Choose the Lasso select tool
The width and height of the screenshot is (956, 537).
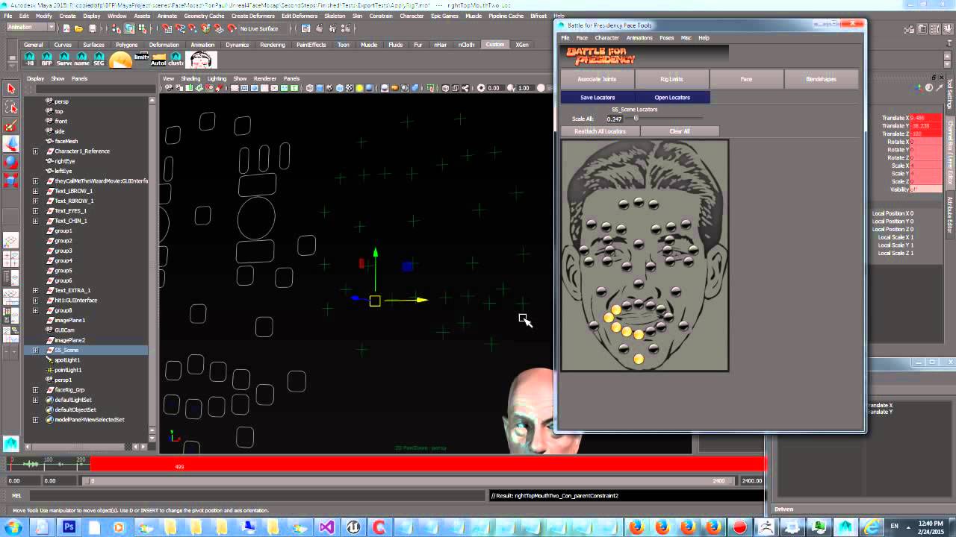pos(10,107)
